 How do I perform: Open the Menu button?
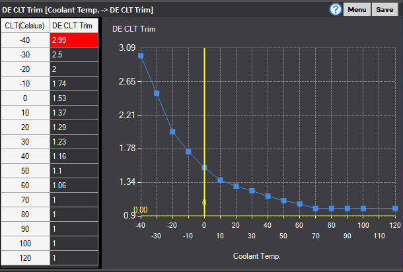click(x=357, y=9)
